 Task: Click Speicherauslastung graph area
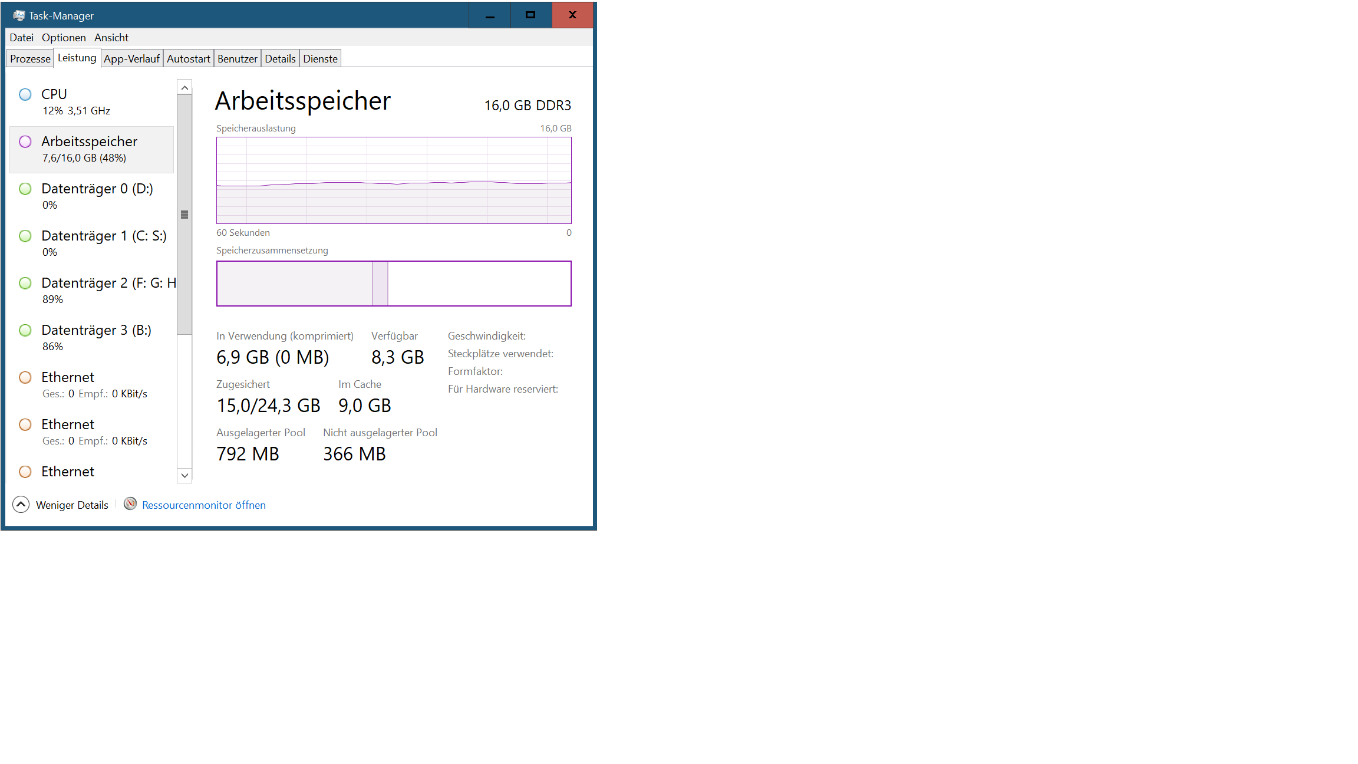[x=394, y=178]
